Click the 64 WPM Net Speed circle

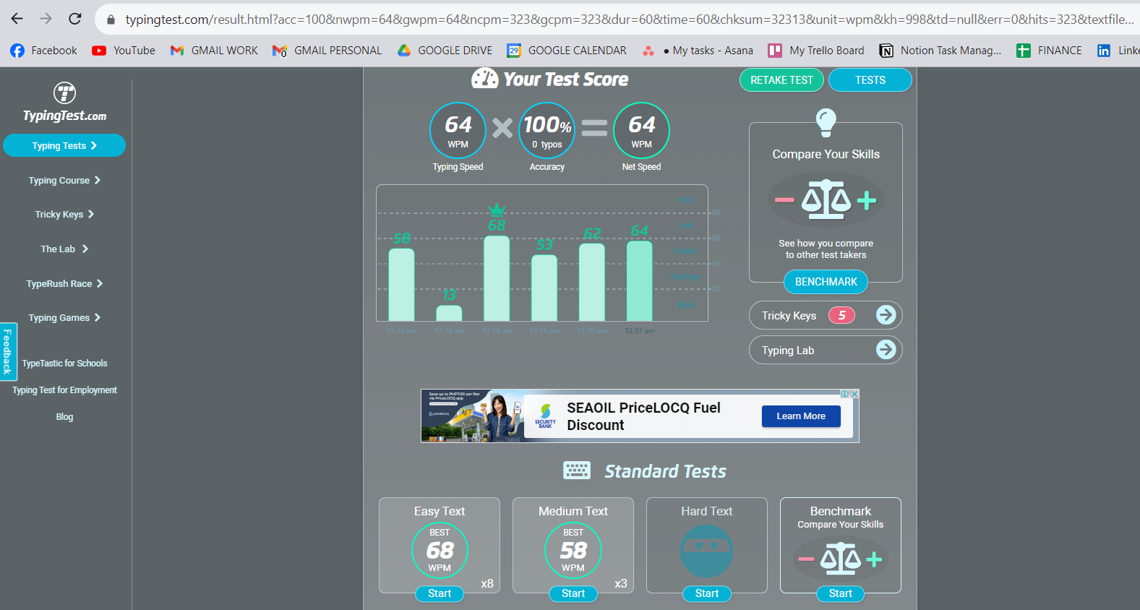tap(641, 131)
